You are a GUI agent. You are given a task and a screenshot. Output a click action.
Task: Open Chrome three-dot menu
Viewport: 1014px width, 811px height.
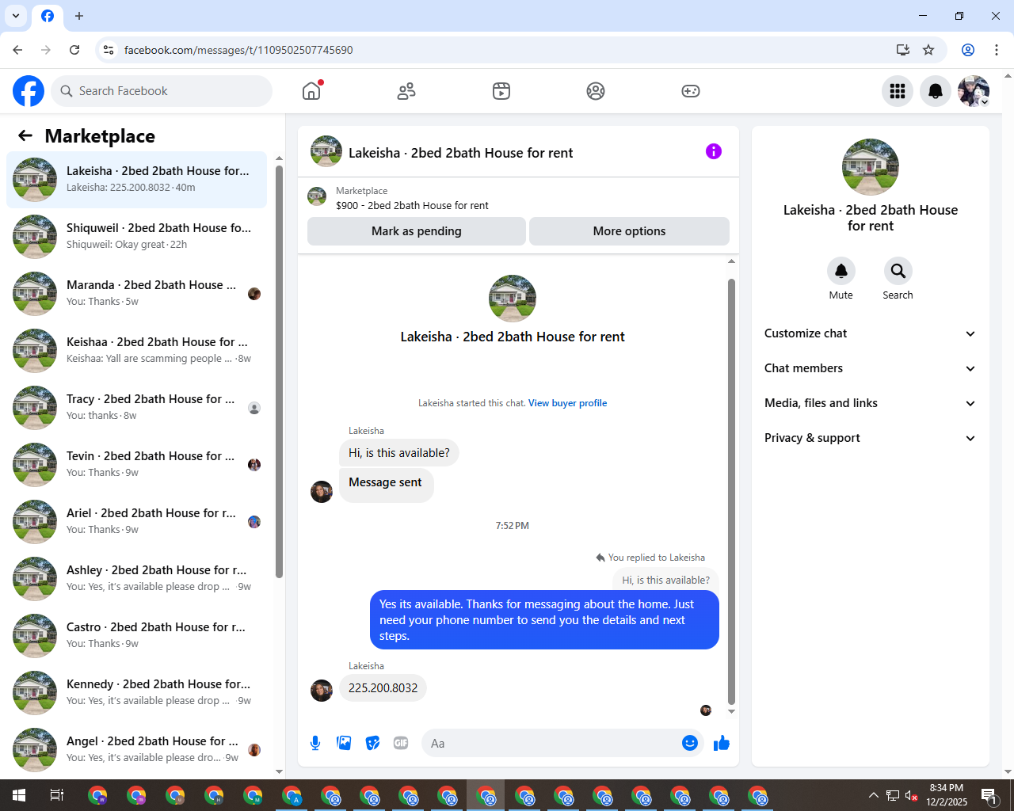point(997,50)
